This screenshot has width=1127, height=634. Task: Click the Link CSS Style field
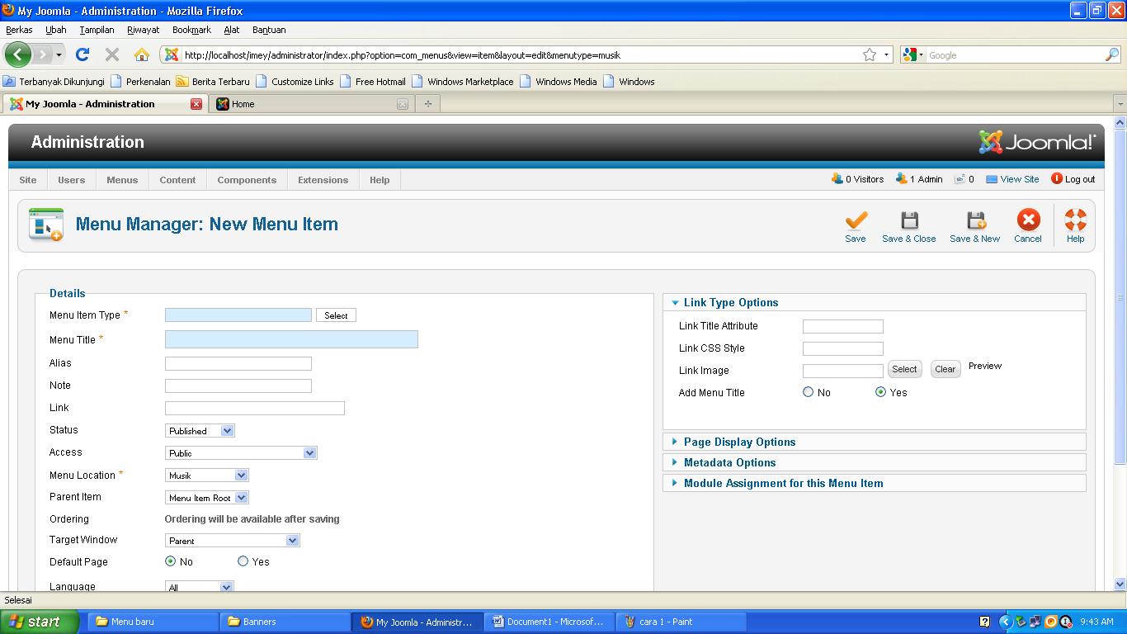click(843, 348)
